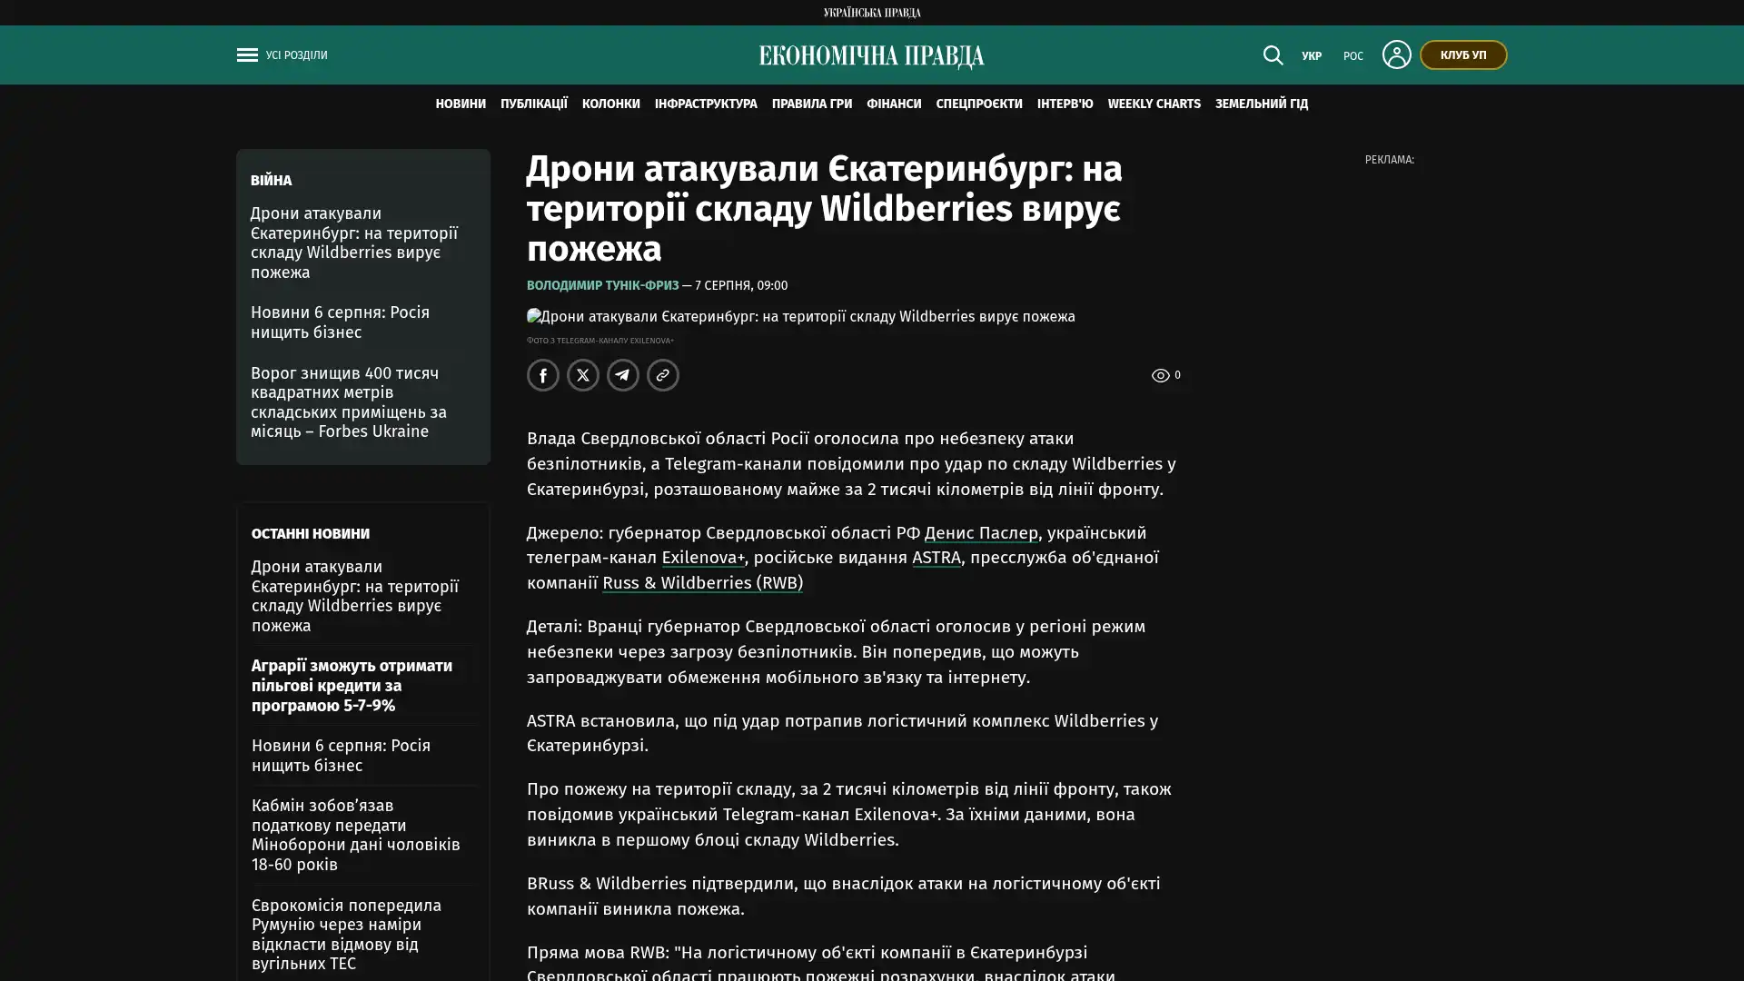Click the date 7 серпня, 09:00
Image resolution: width=1744 pixels, height=981 pixels.
[x=741, y=285]
